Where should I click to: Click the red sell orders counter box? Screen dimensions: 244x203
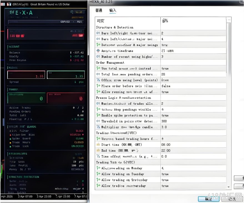(66, 98)
